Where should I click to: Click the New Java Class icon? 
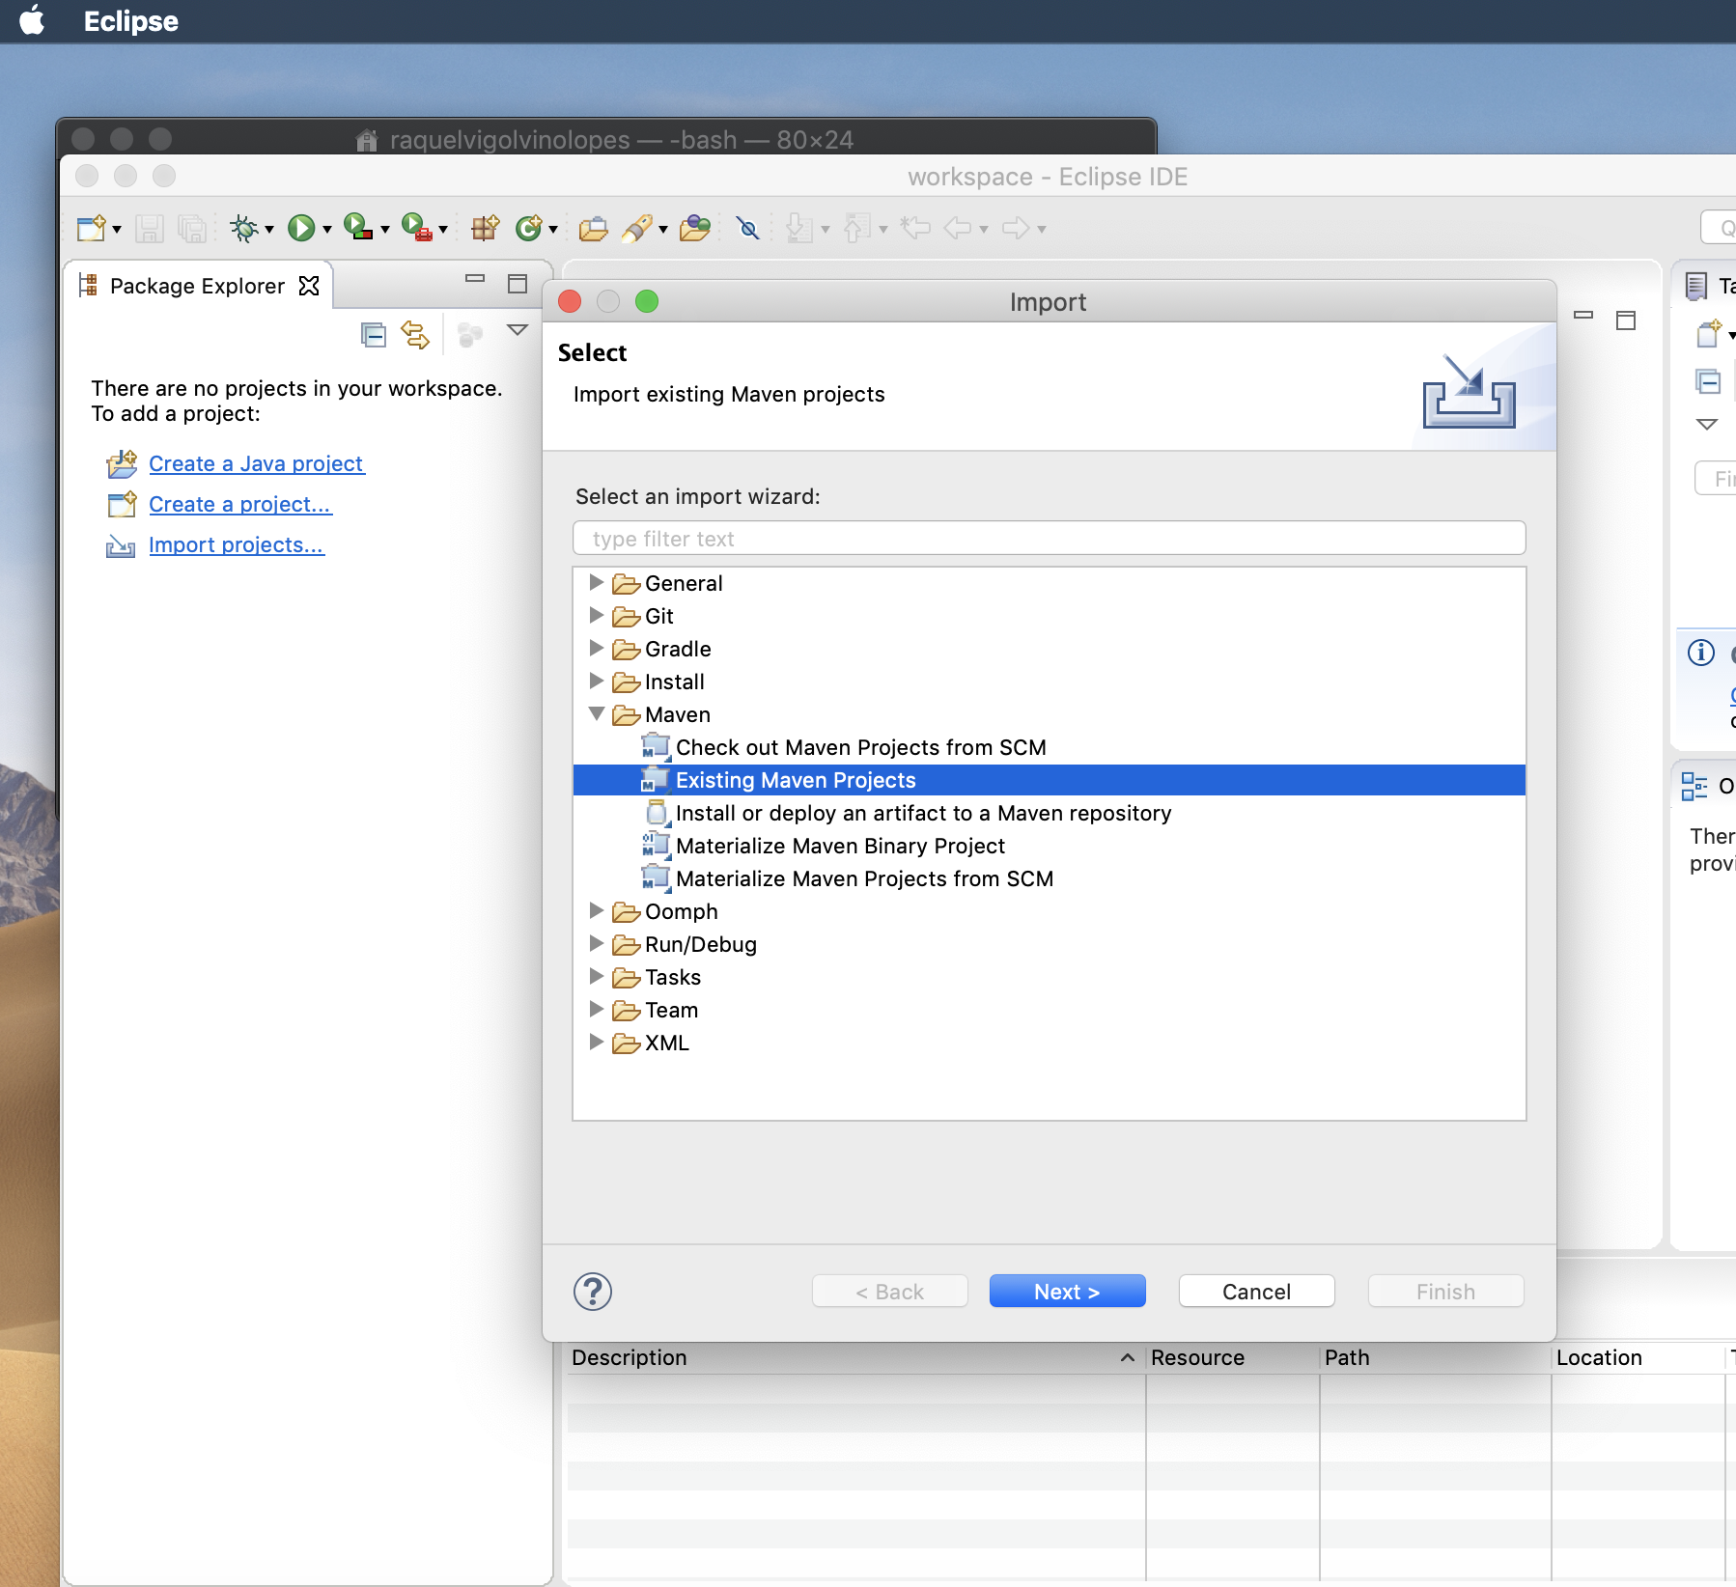pos(529,229)
